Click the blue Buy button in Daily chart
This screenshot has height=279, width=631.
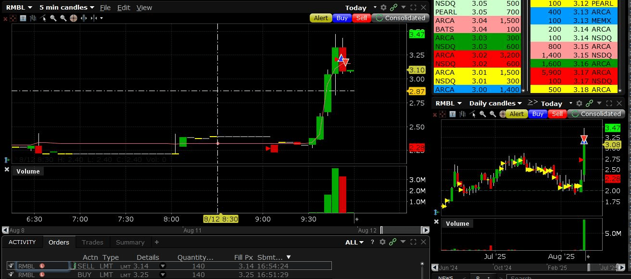(538, 114)
